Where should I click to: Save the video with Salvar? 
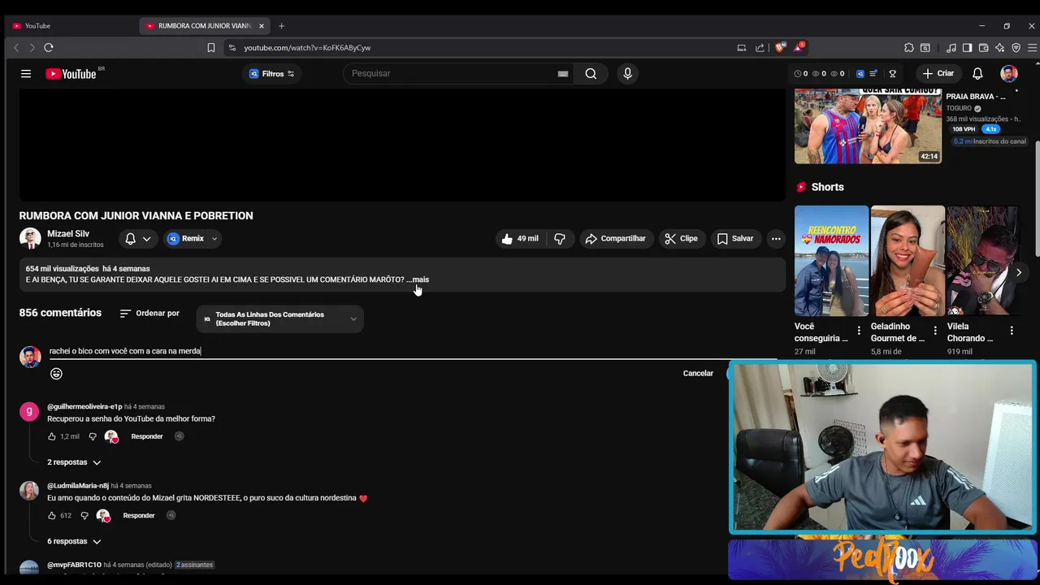tap(734, 239)
